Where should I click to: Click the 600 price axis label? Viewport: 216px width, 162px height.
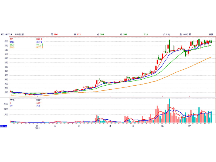pyautogui.click(x=6, y=42)
